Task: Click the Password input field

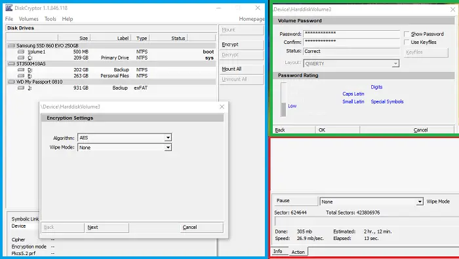Action: point(351,34)
